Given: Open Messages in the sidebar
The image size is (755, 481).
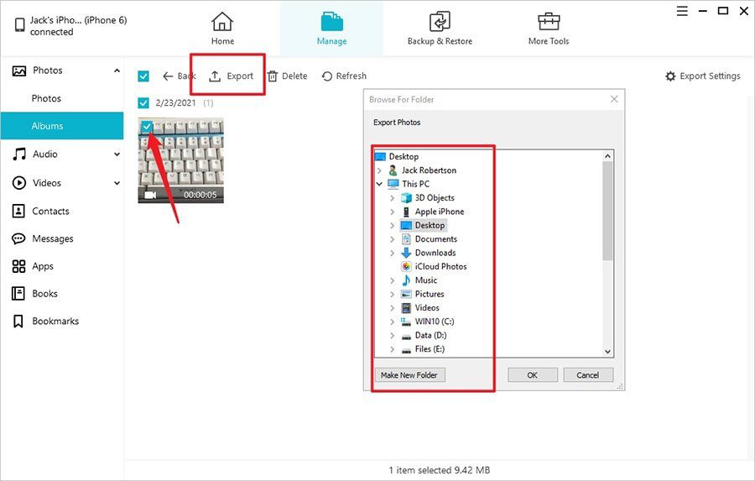Looking at the screenshot, I should (53, 238).
